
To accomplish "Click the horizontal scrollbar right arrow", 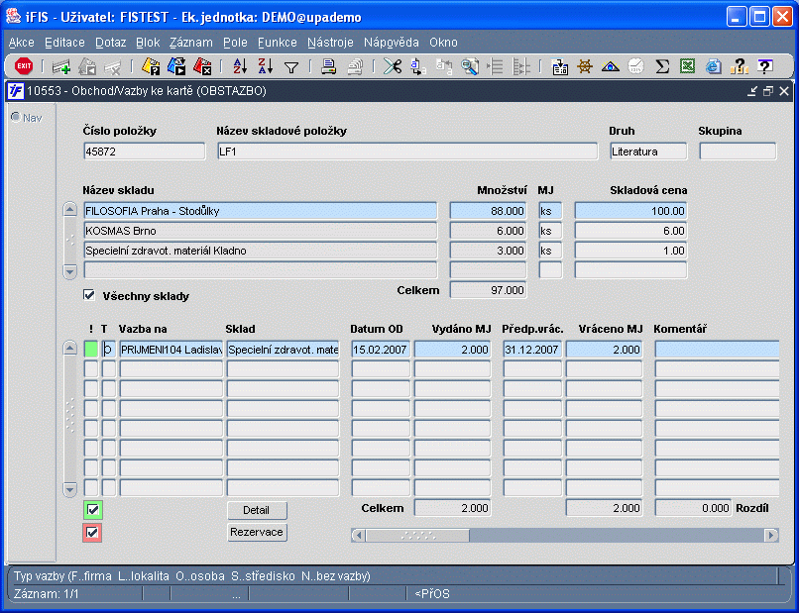I will point(771,535).
